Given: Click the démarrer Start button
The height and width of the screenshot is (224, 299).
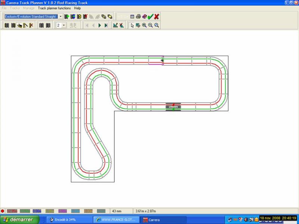Looking at the screenshot, I should (18, 220).
